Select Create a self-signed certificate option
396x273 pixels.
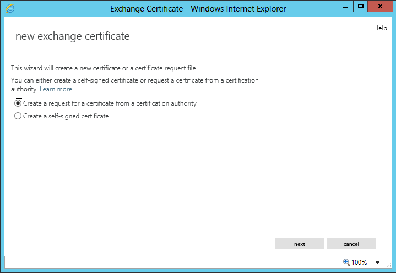(x=18, y=116)
